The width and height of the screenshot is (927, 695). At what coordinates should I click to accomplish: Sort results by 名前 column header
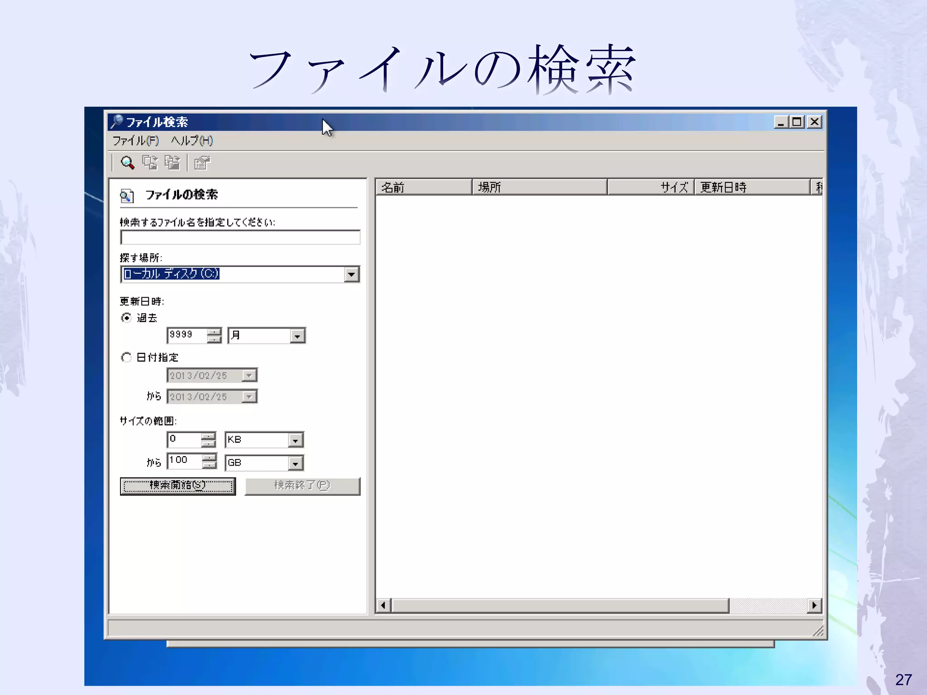pyautogui.click(x=423, y=187)
